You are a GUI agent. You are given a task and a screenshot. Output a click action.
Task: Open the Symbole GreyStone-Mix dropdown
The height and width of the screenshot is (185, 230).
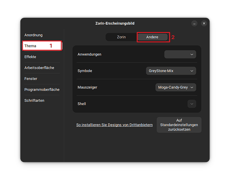(171, 71)
